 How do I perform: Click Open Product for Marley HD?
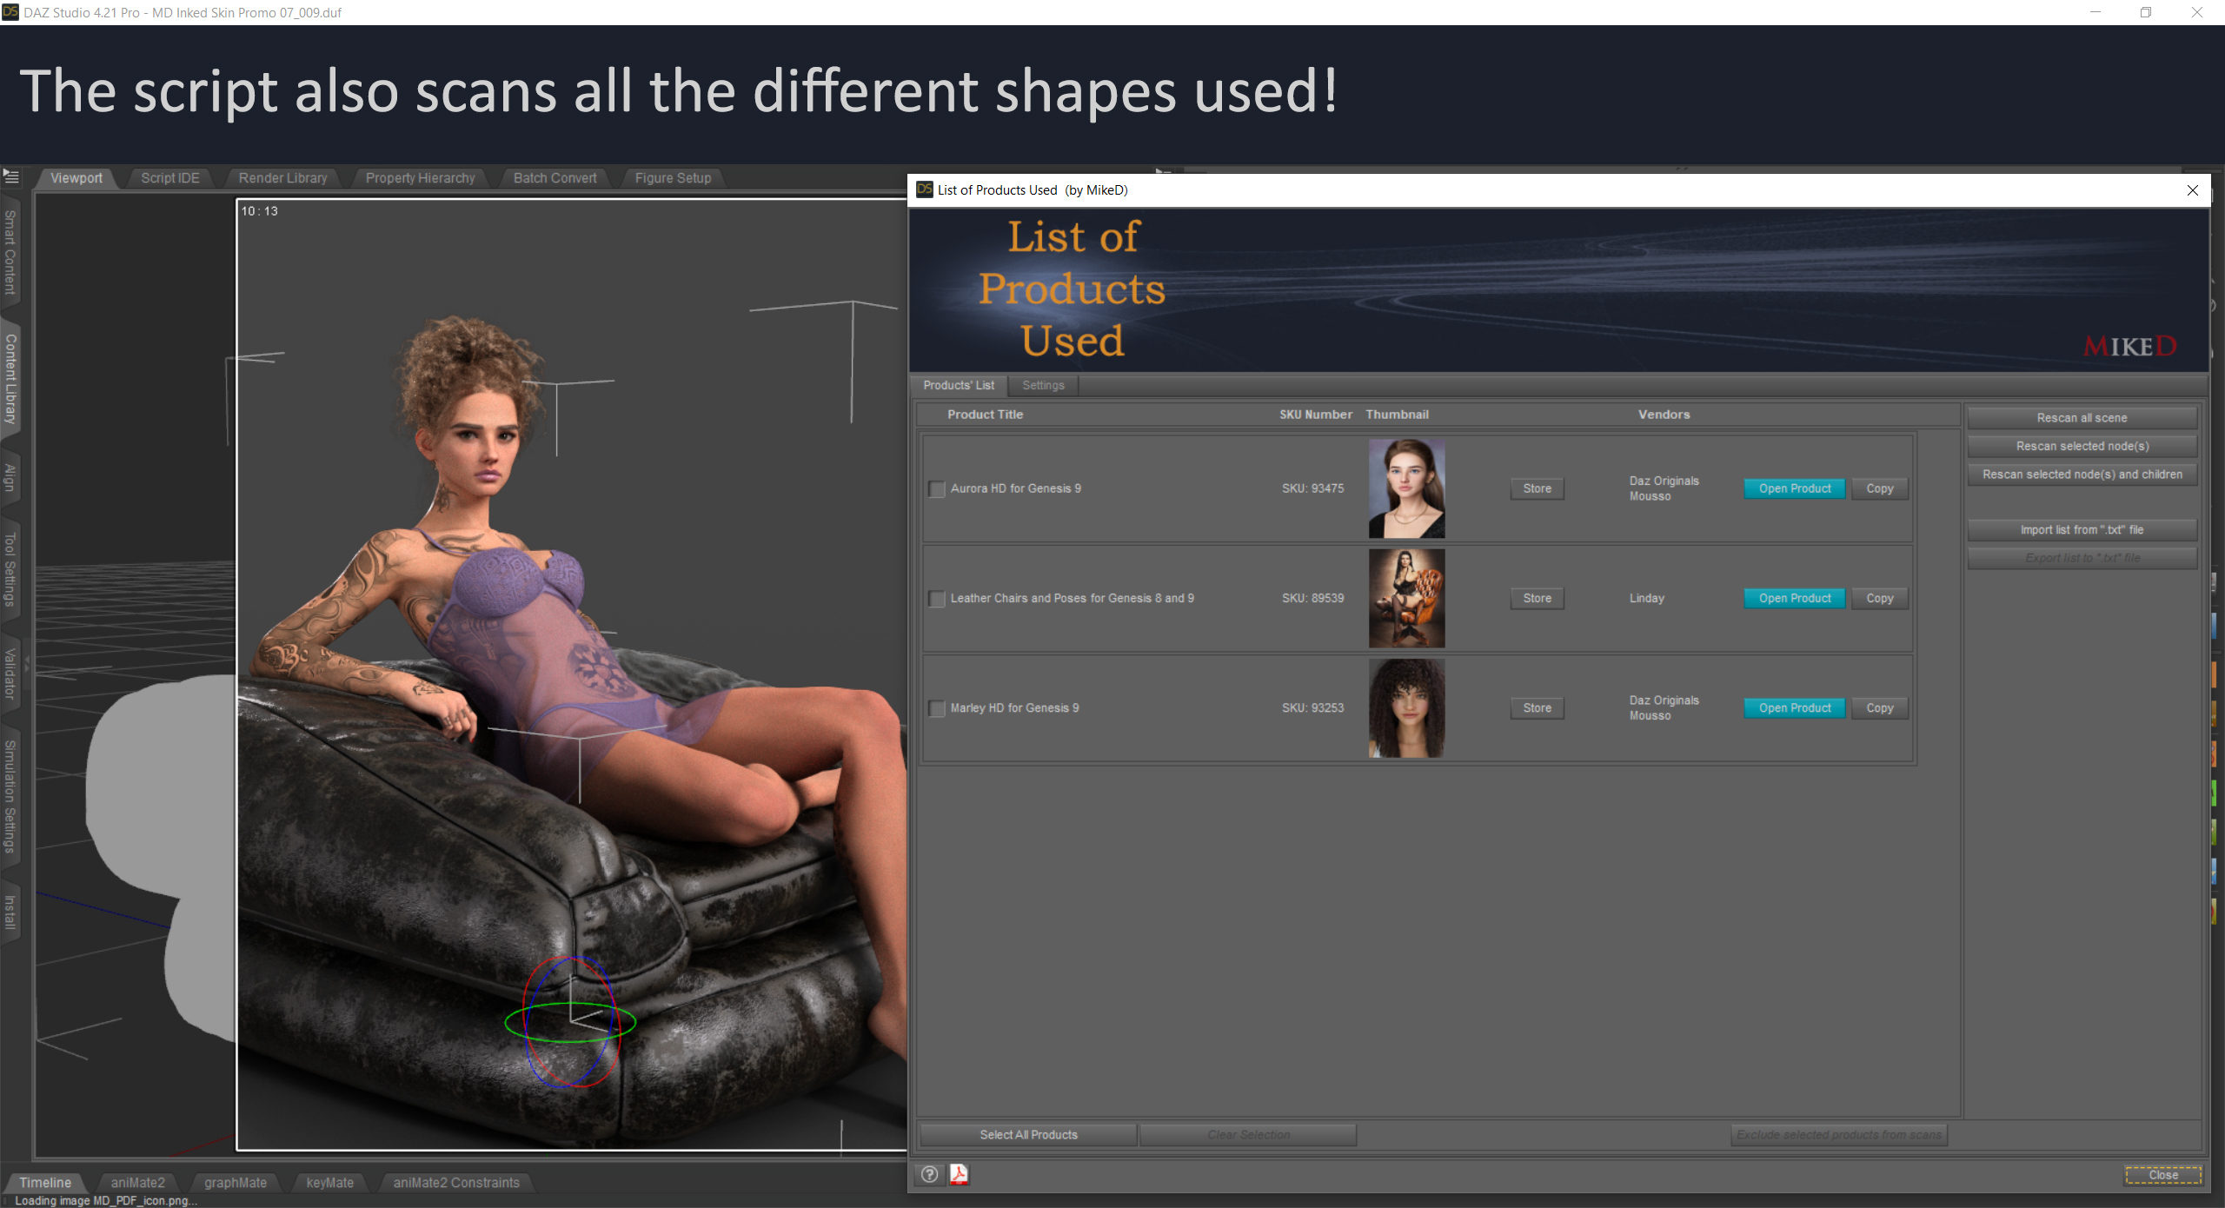pos(1795,707)
